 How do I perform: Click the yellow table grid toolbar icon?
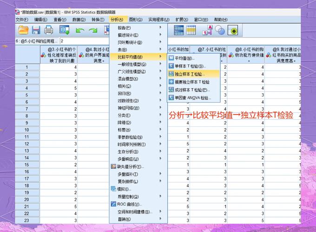(191, 30)
